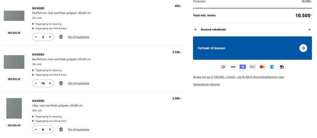Move 60x40 cm Skuffefront to huskeliste
Viewport: 317px width, 138px height.
pos(79,83)
